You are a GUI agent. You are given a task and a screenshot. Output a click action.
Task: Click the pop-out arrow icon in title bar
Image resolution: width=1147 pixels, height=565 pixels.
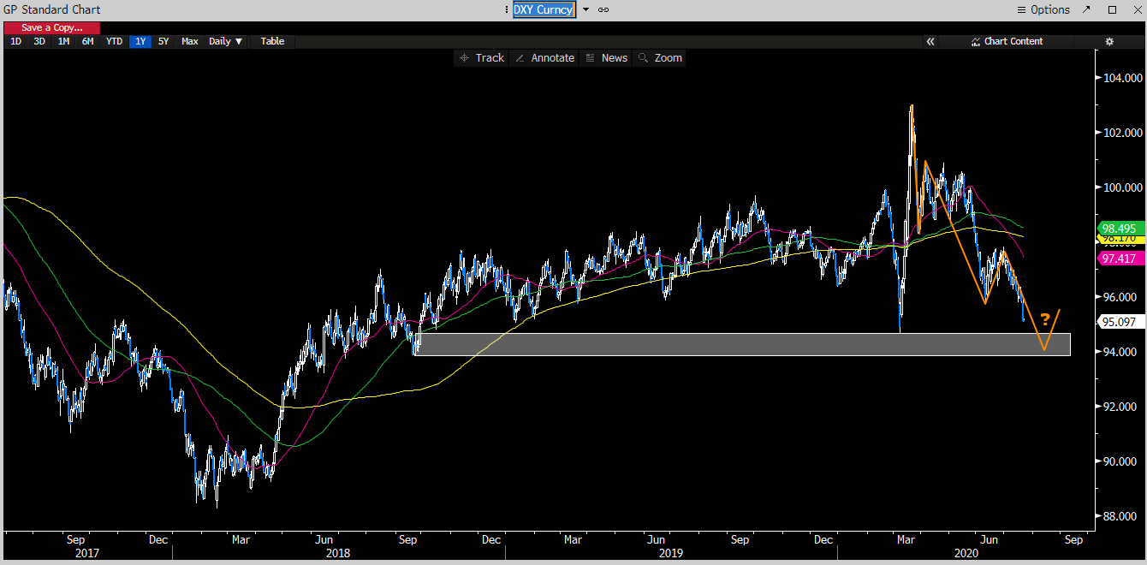(1086, 9)
